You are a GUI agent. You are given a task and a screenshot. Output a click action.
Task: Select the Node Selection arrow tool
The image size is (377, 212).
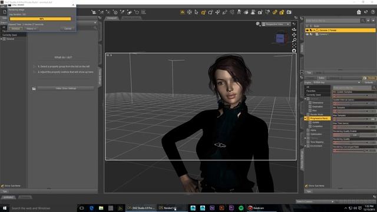tap(196, 12)
